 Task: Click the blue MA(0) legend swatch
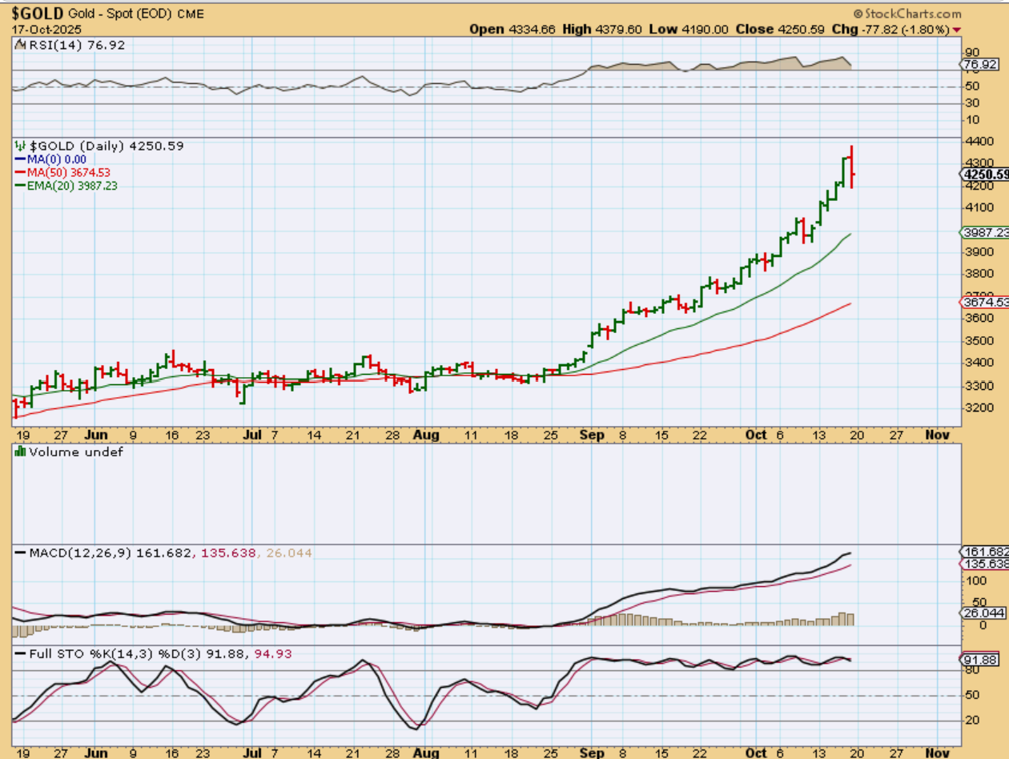[21, 159]
